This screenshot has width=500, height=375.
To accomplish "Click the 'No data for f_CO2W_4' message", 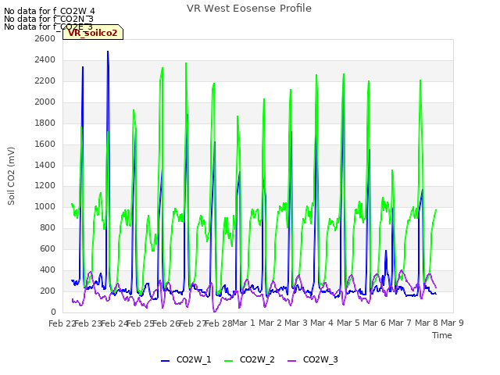I will pos(49,11).
